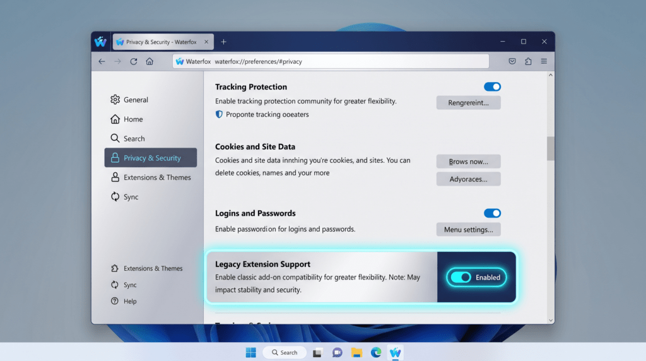Screen dimensions: 646x361
Task: Open the bottom Sync link above Help
Action: click(124, 285)
